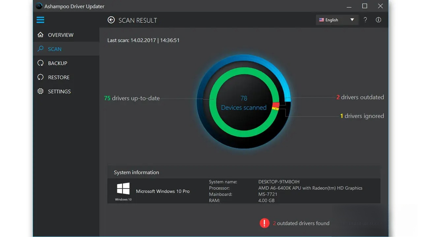The height and width of the screenshot is (237, 422).
Task: Click the "Mainboard:" label
Action: pos(221,194)
